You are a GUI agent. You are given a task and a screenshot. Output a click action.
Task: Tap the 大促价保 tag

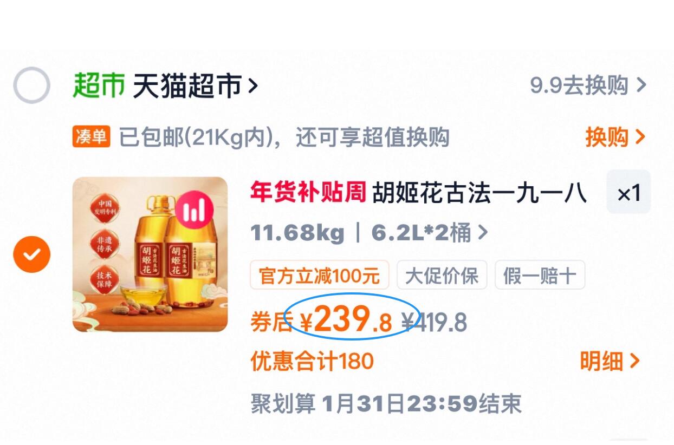tap(442, 276)
